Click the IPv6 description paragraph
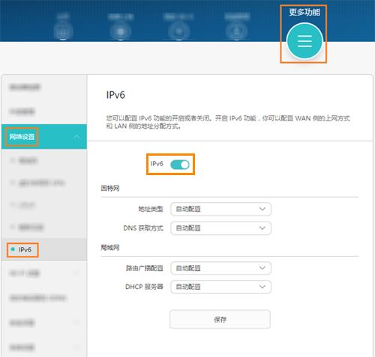Image resolution: width=375 pixels, height=357 pixels. pos(228,122)
